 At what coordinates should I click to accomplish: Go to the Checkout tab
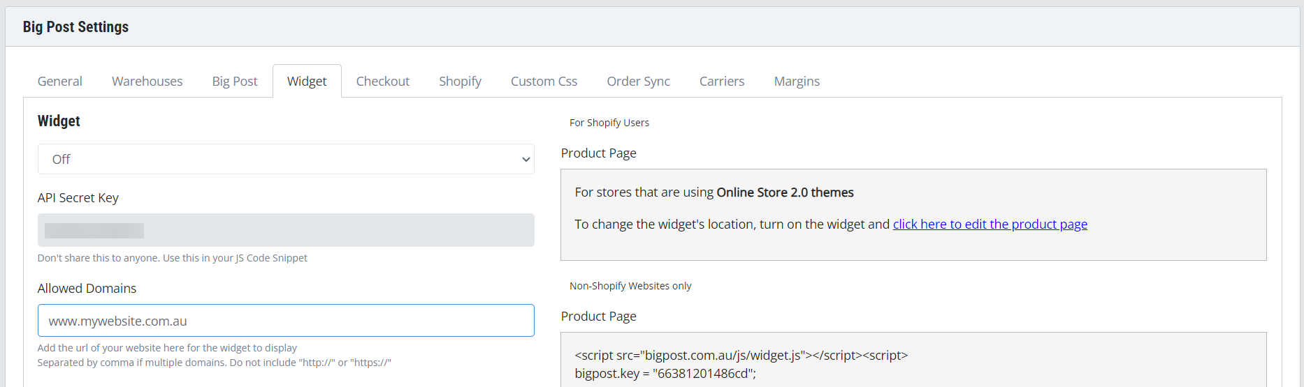pos(383,82)
